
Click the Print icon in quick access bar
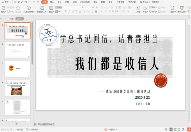point(22,2)
